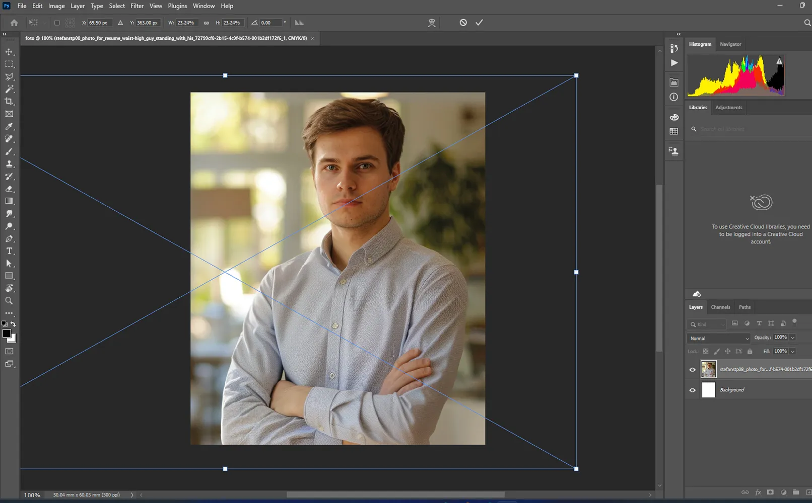The width and height of the screenshot is (812, 503).
Task: Open the Info panel icon
Action: (674, 97)
